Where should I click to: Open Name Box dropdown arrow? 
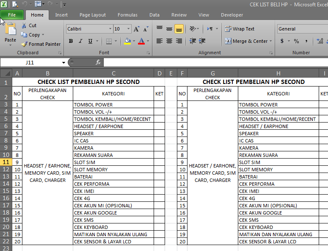tap(63, 62)
